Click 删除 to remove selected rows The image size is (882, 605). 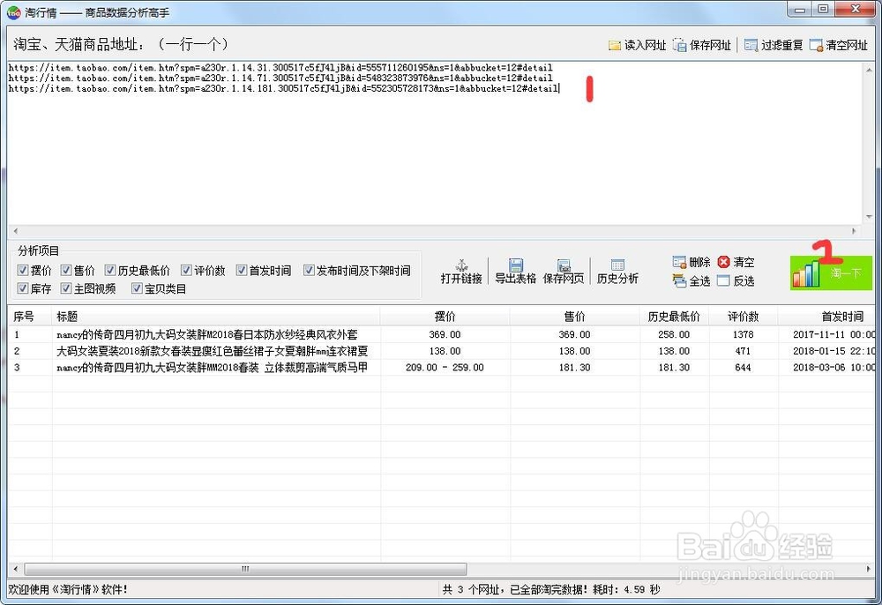pyautogui.click(x=691, y=261)
